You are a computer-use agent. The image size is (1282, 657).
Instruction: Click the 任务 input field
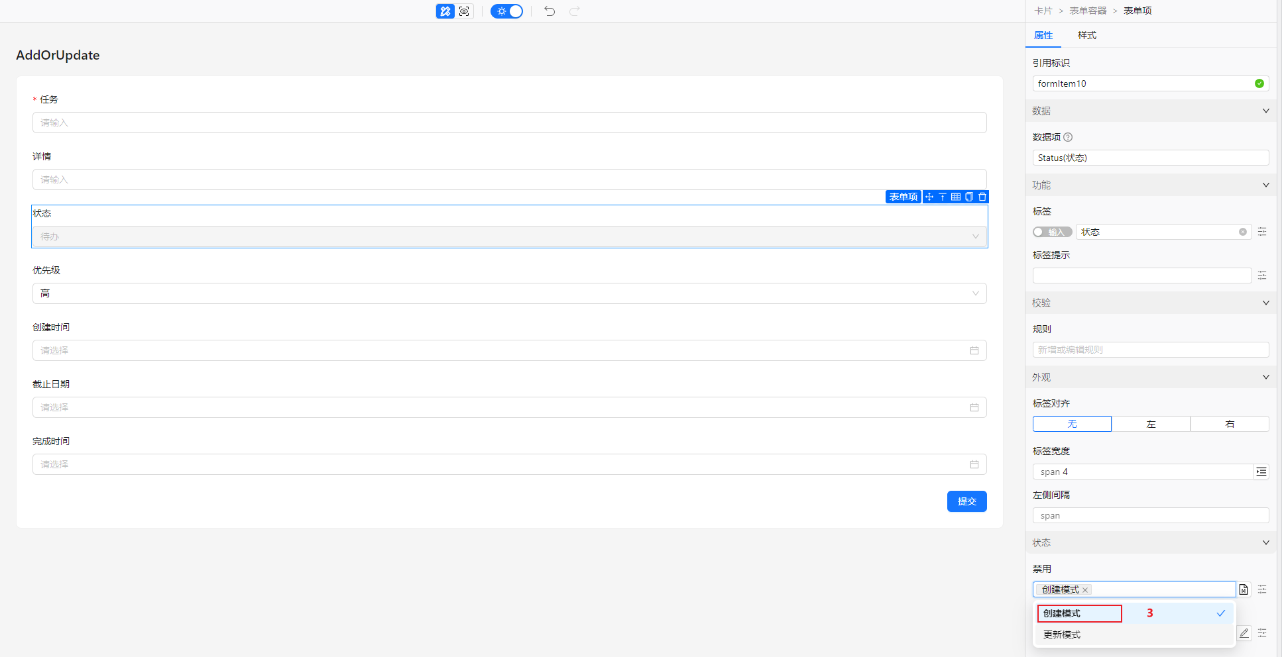509,123
